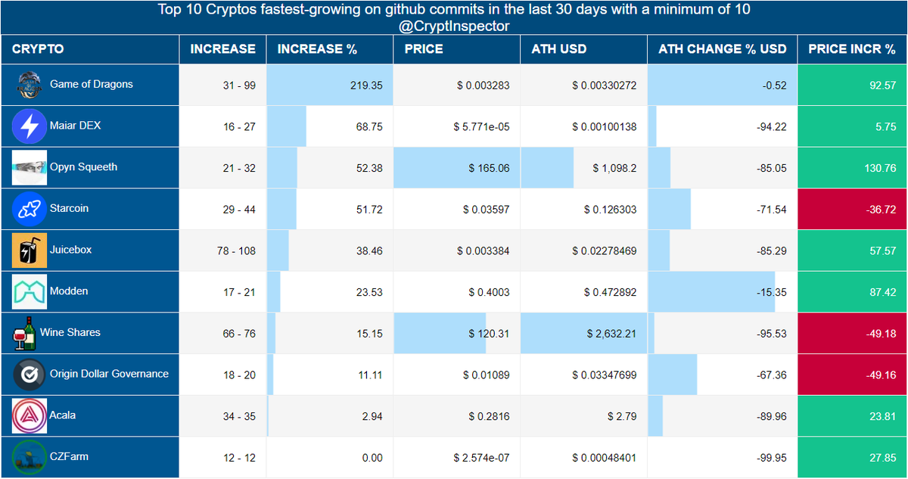
Task: Click the green 27.85 price increase cell
Action: click(x=853, y=457)
